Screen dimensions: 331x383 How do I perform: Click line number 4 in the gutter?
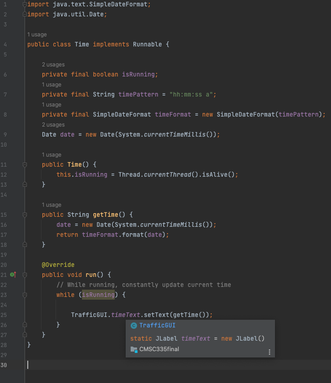point(5,45)
